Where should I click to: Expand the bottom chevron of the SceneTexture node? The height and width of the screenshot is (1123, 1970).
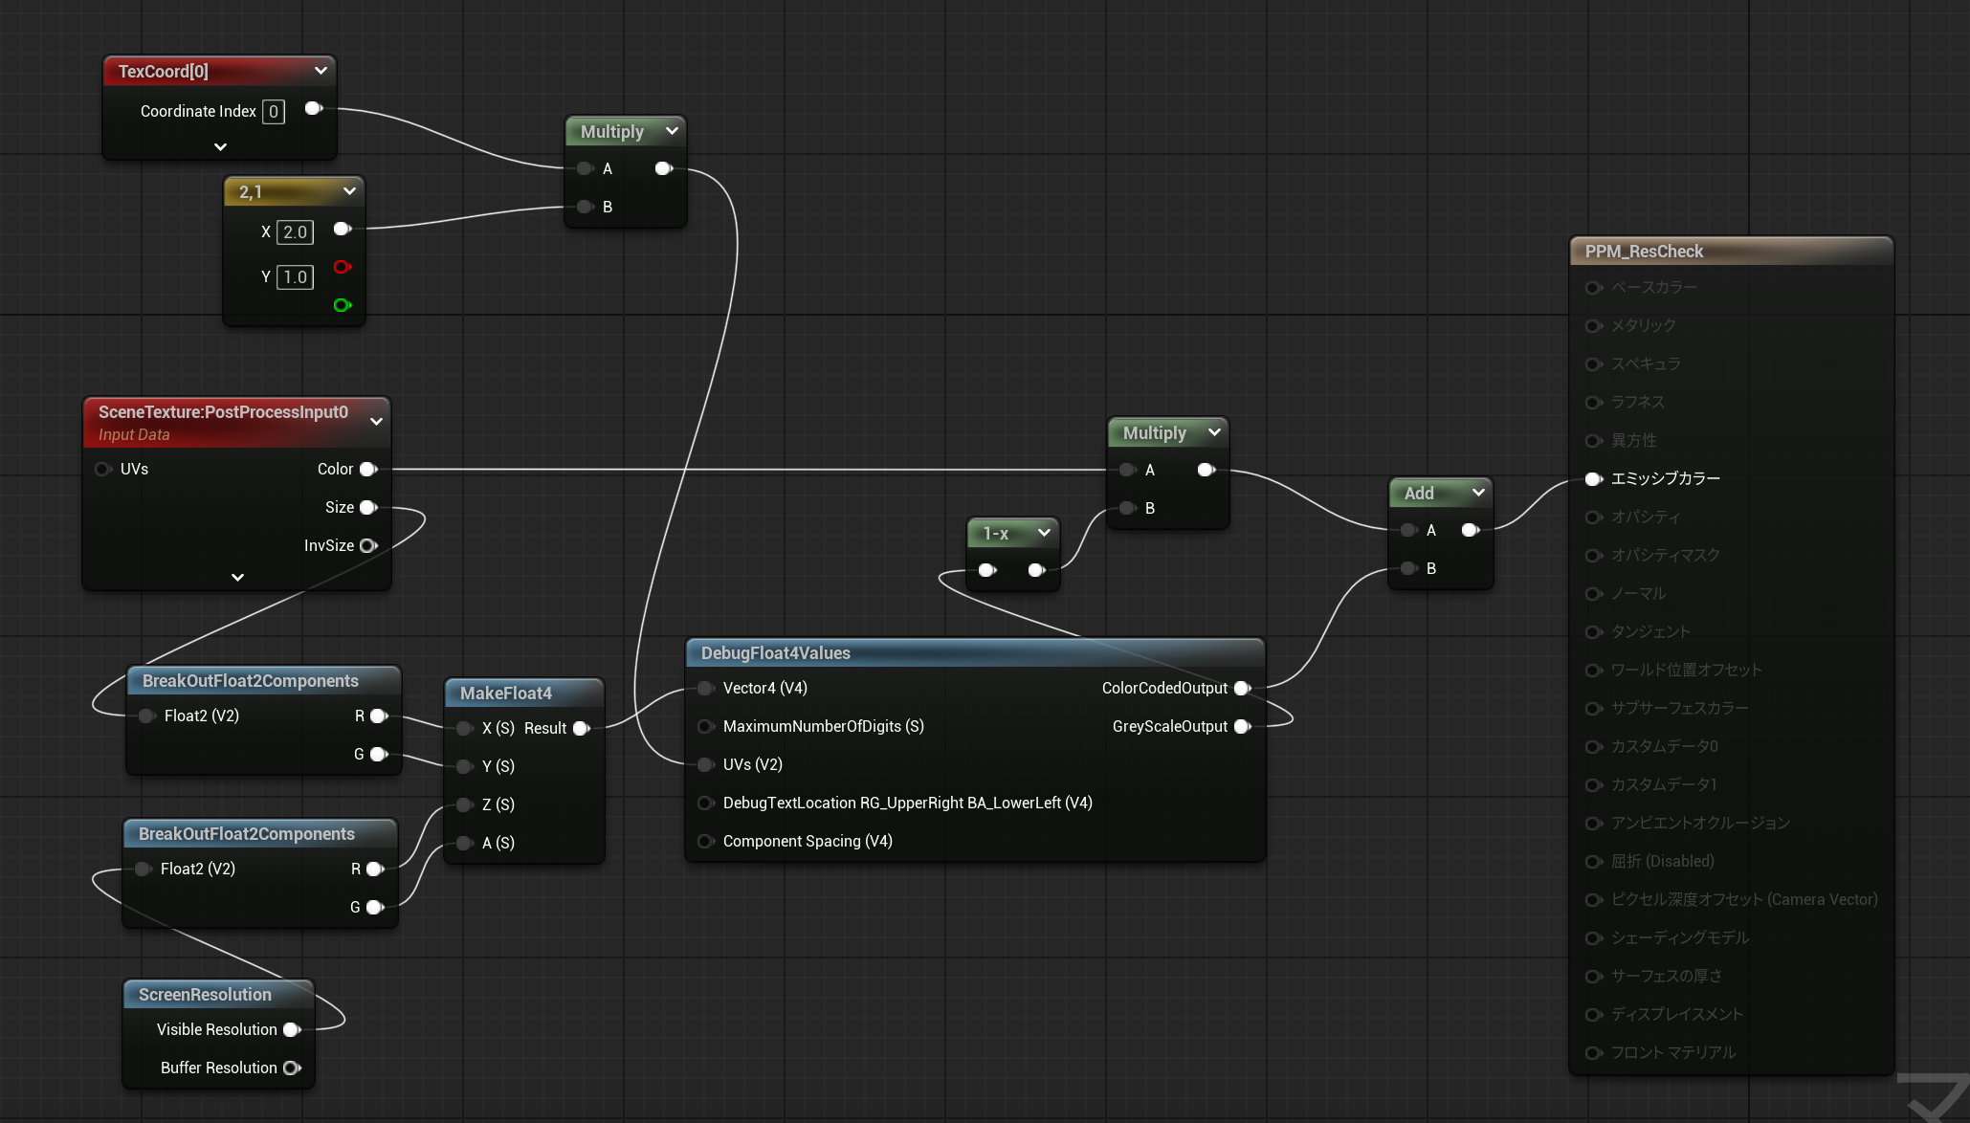(x=236, y=578)
